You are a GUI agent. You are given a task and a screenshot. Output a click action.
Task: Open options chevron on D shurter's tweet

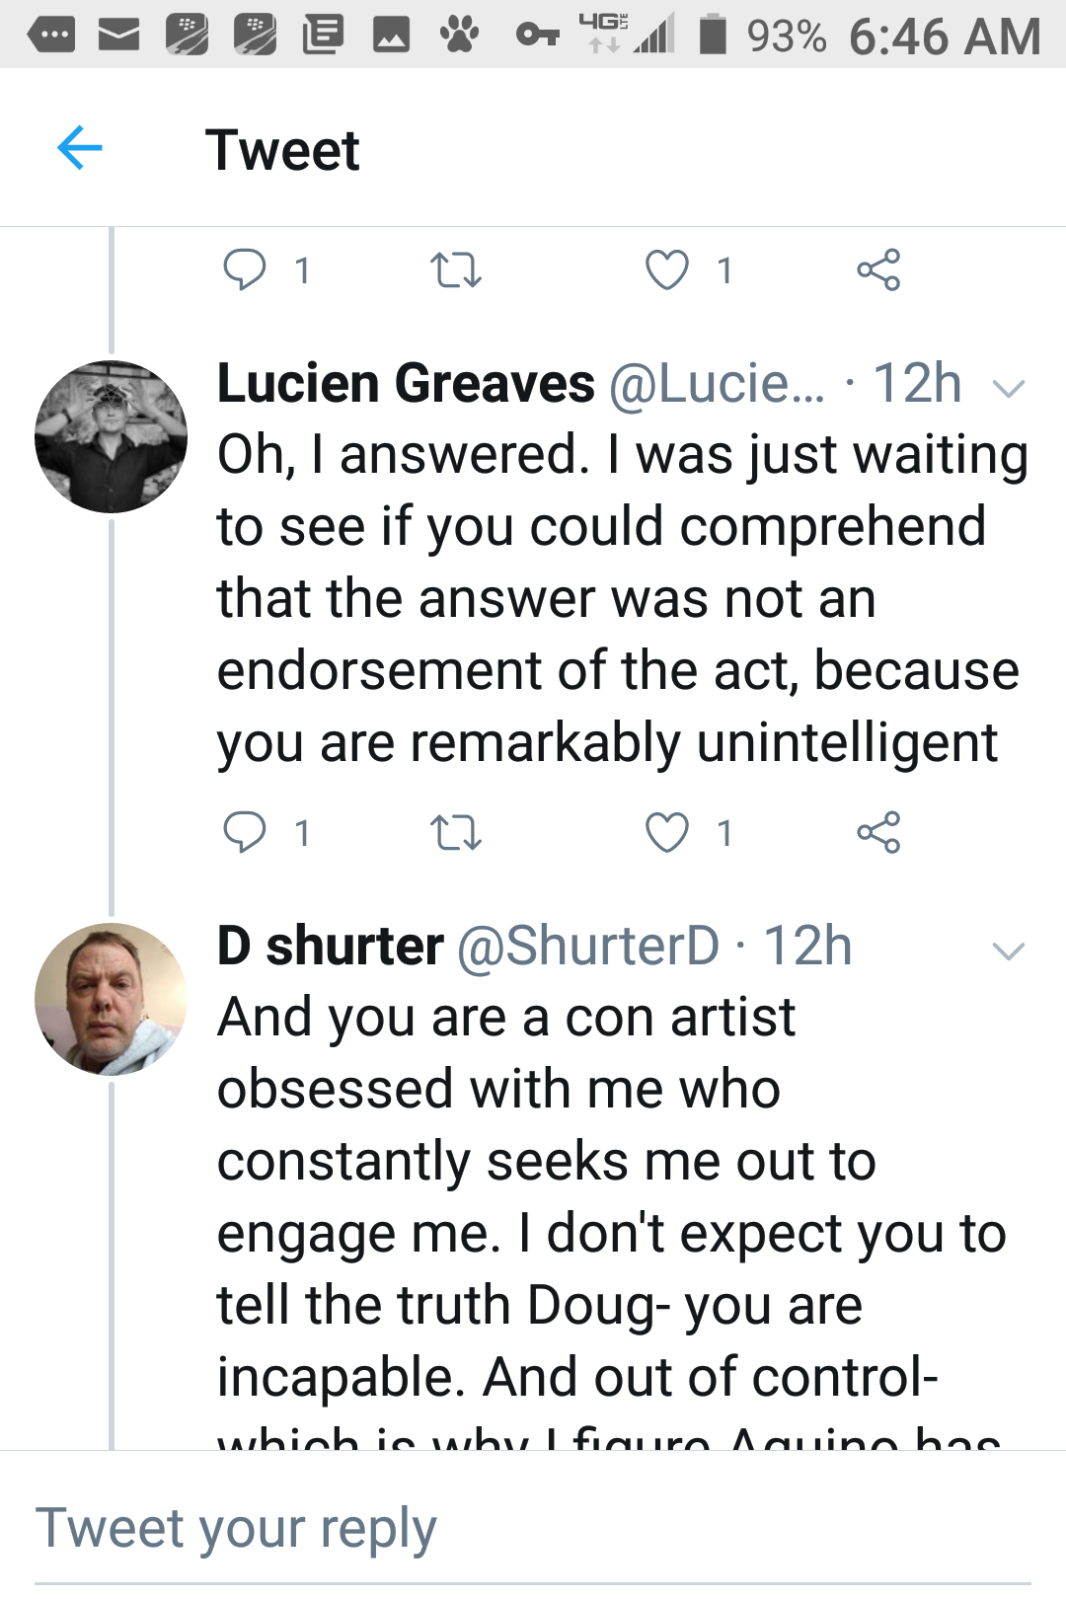(x=1009, y=951)
